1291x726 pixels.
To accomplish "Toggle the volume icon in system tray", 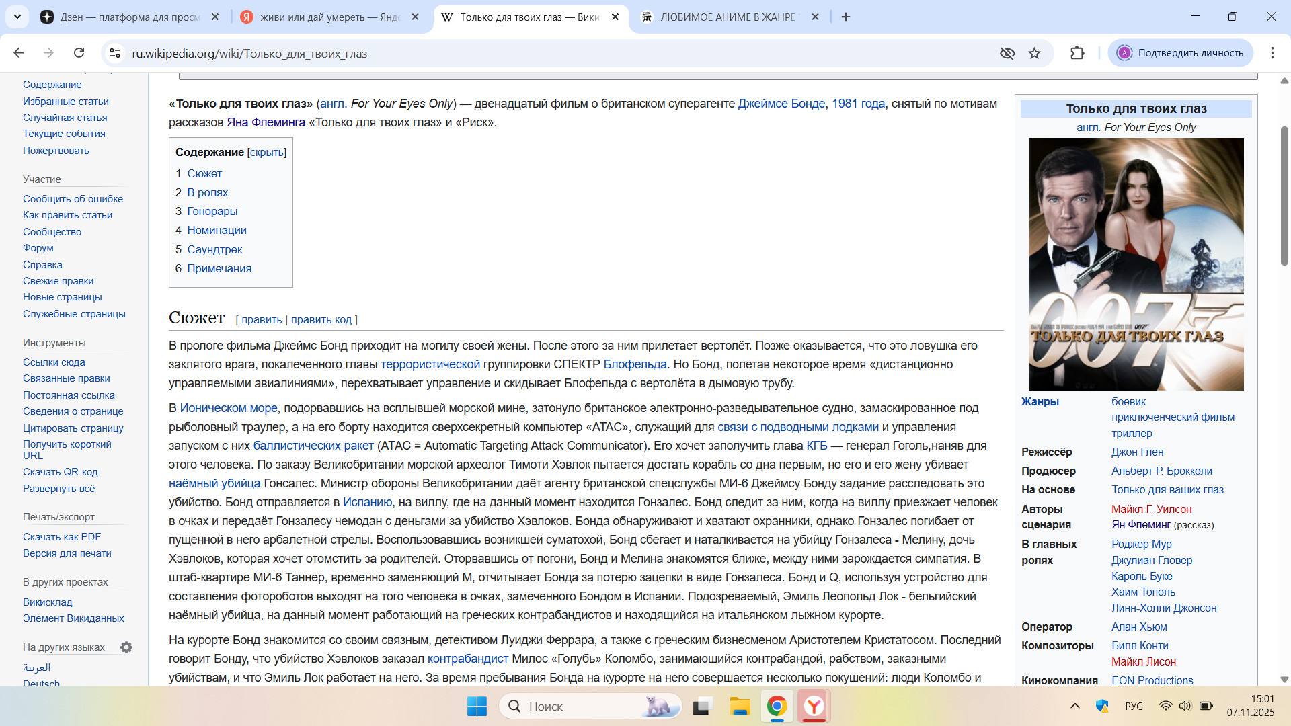I will coord(1185,706).
